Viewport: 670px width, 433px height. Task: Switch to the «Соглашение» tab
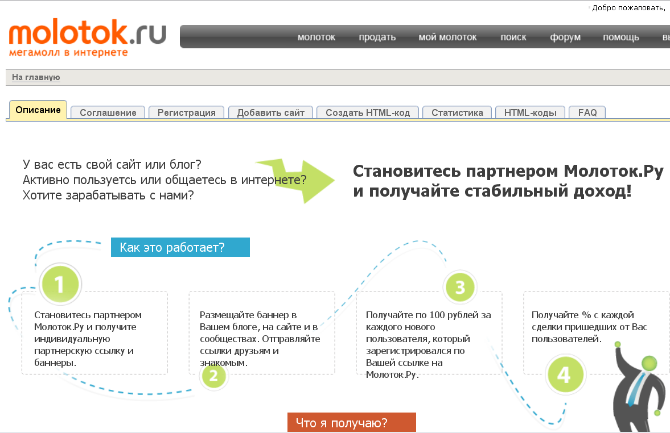pyautogui.click(x=108, y=113)
